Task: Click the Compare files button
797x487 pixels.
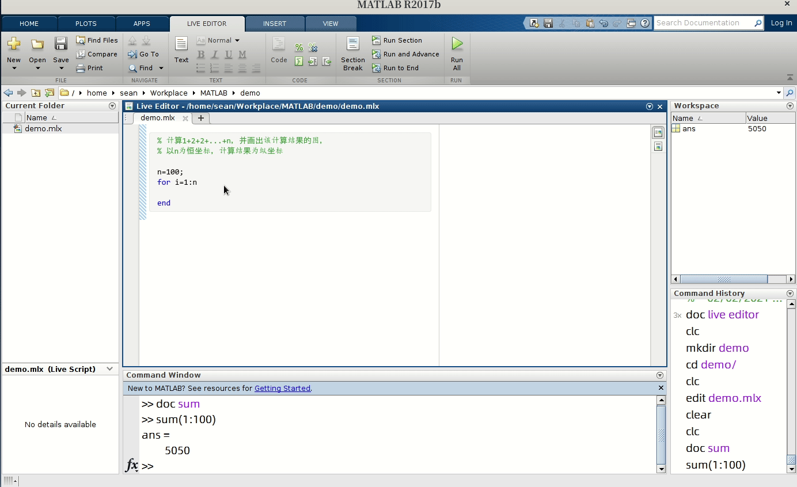Action: pyautogui.click(x=97, y=54)
